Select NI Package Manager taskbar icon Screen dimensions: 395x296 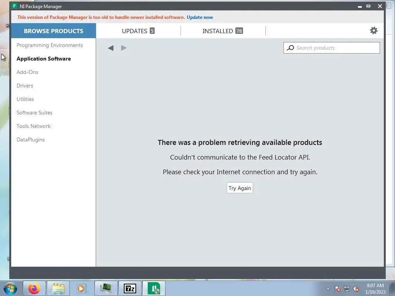coord(154,288)
